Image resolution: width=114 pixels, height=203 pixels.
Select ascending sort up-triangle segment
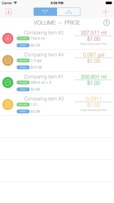point(69,12)
